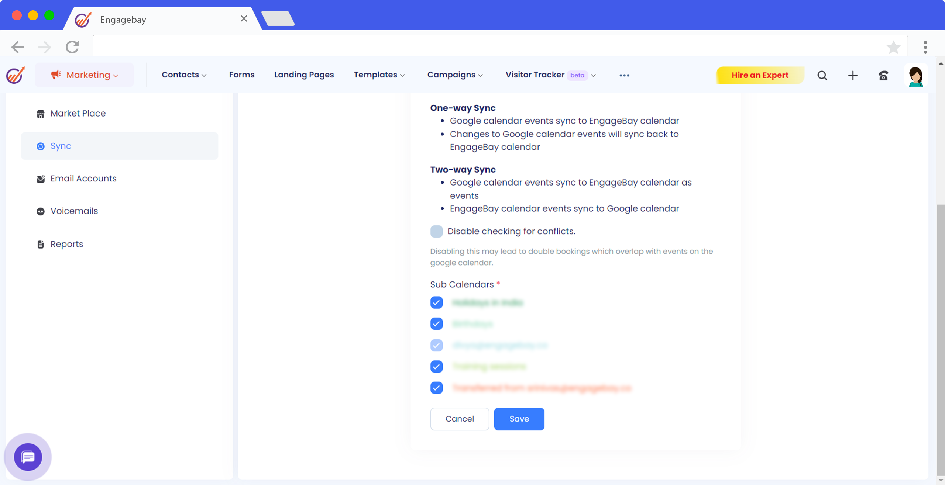Open the Forms menu item

242,75
